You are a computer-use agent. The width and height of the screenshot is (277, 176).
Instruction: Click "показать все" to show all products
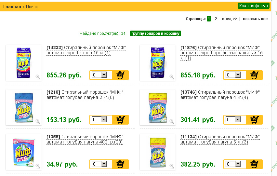coord(255,19)
